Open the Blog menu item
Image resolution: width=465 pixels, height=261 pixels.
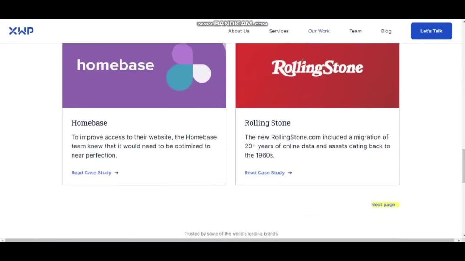[x=386, y=31]
